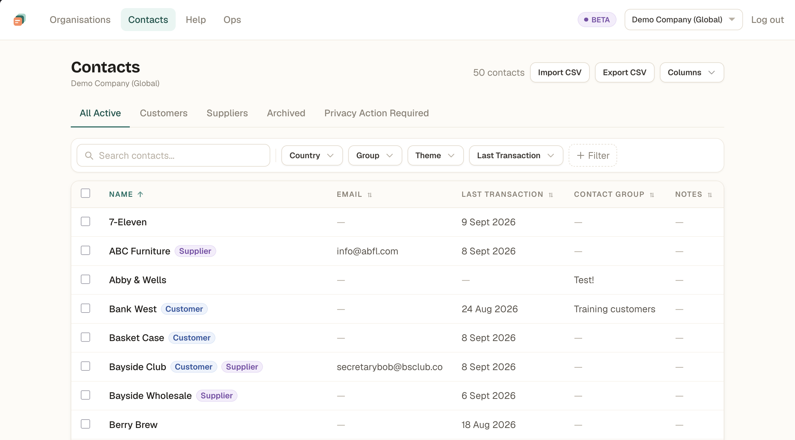Image resolution: width=795 pixels, height=440 pixels.
Task: Open the Ops nav item
Action: 232,20
